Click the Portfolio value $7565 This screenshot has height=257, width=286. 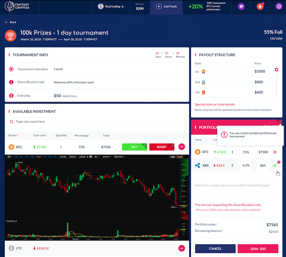tap(272, 224)
